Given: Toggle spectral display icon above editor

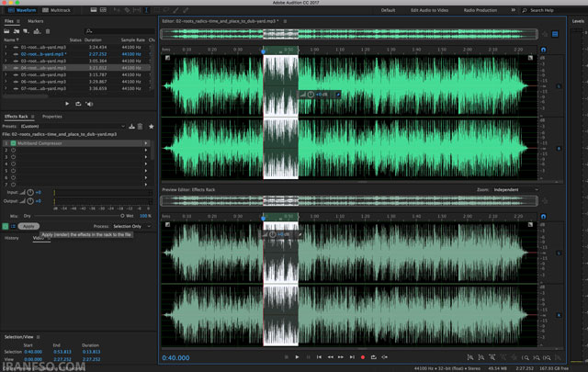Looking at the screenshot, I should [x=555, y=34].
